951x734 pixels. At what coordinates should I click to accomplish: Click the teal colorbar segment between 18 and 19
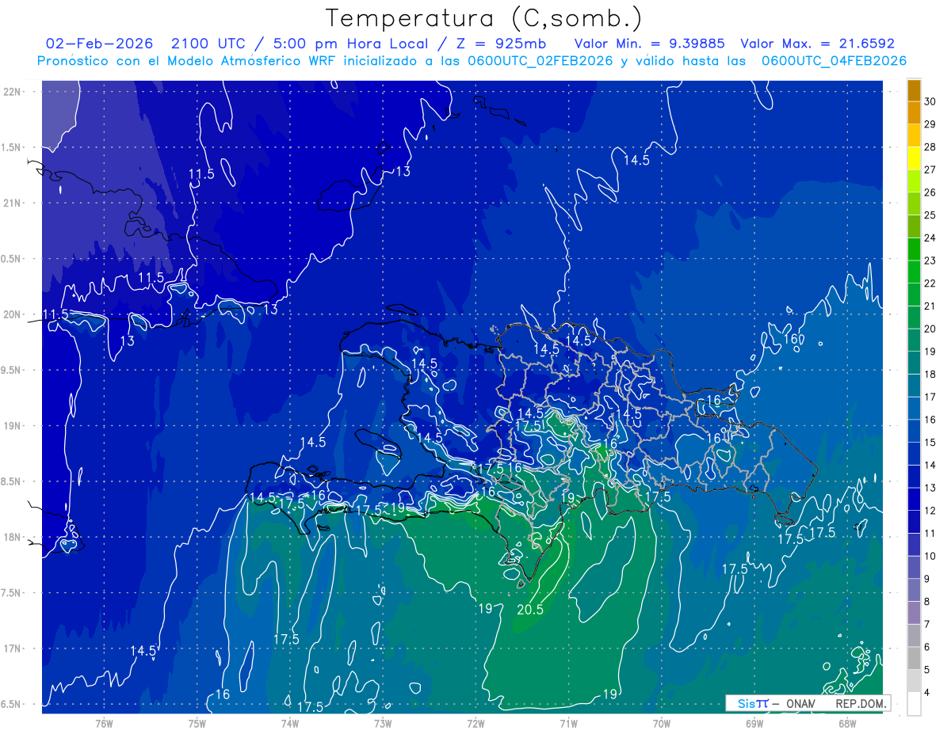coord(914,364)
